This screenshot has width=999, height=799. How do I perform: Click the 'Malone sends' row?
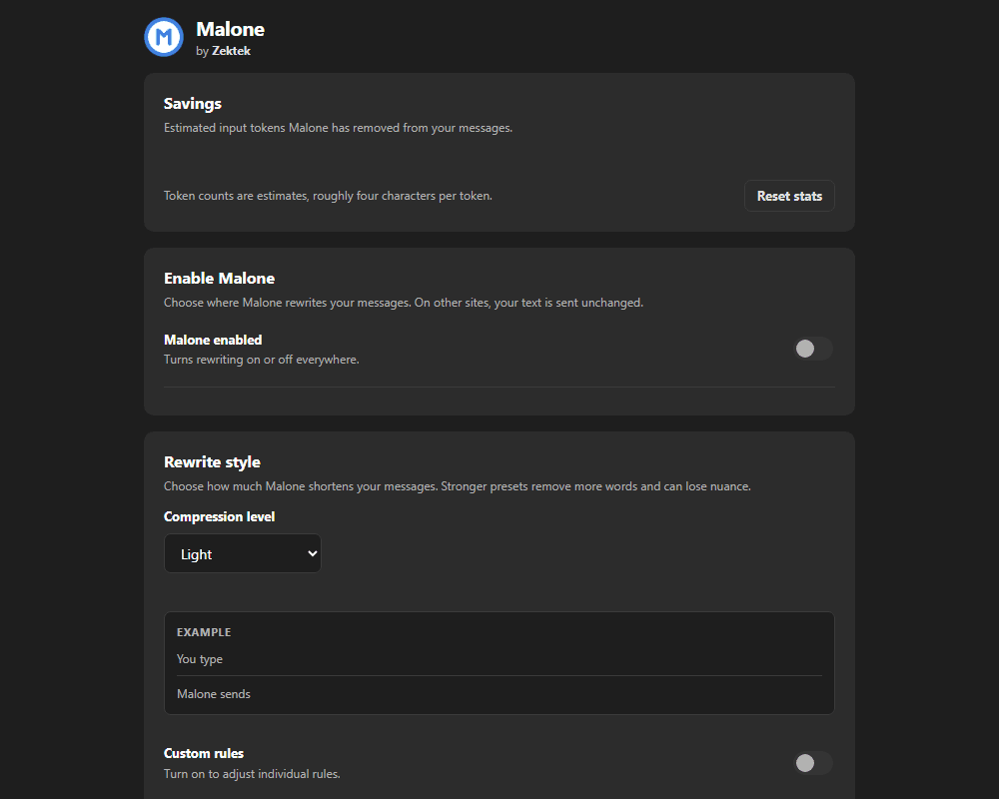coord(499,694)
